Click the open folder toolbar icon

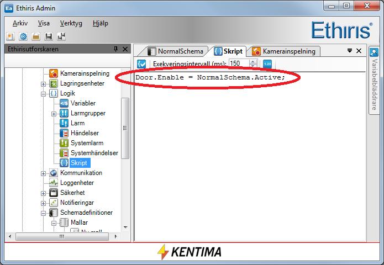point(36,36)
